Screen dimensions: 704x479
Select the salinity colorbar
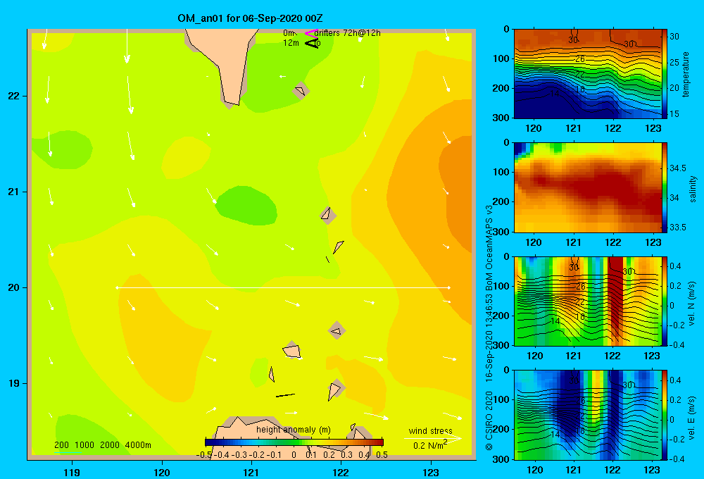[x=665, y=187]
